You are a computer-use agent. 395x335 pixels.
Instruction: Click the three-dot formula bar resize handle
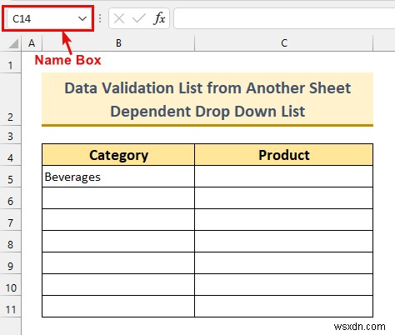[100, 18]
